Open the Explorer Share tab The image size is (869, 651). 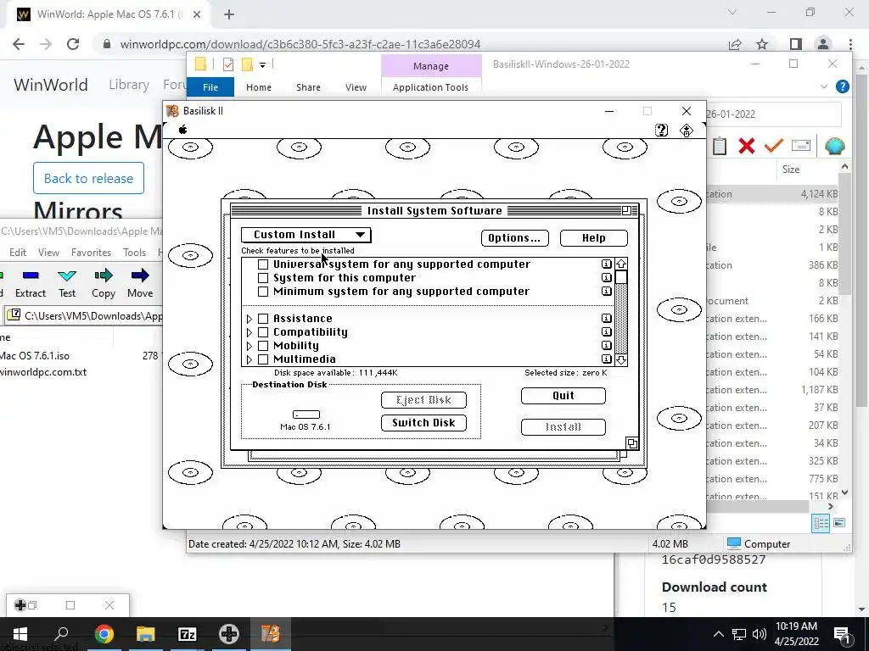pyautogui.click(x=308, y=87)
